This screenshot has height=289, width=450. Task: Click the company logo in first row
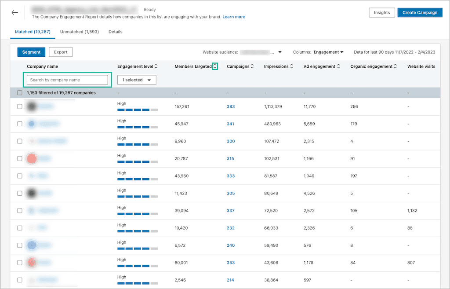[x=32, y=106]
